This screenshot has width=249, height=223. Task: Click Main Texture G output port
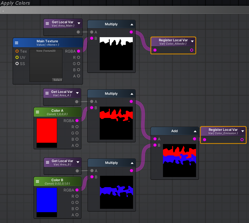pyautogui.click(x=79, y=63)
